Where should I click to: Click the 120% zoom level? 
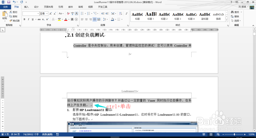pyautogui.click(x=251, y=134)
